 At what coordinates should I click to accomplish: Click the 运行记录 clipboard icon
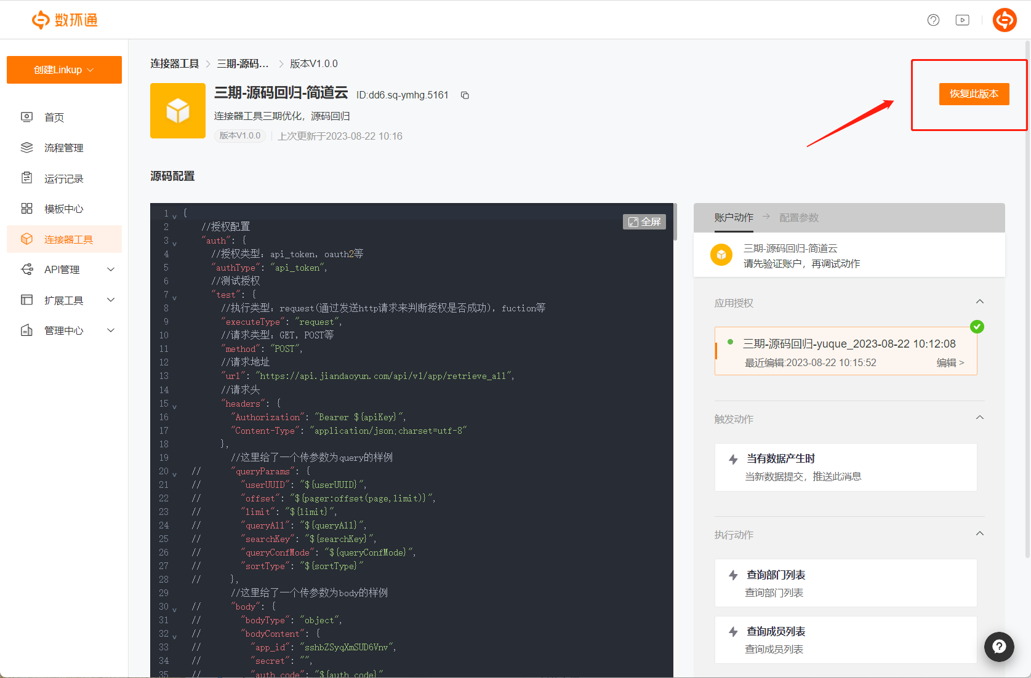[x=27, y=178]
